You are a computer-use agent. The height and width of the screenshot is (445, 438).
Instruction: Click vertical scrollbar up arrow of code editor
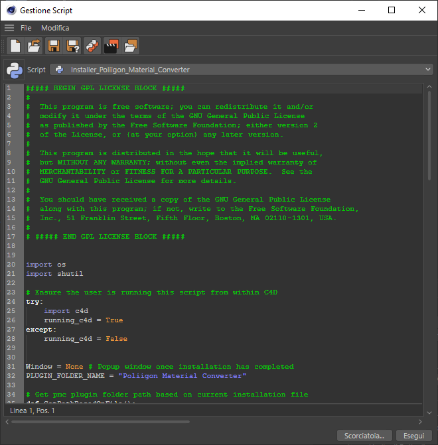tap(429, 87)
